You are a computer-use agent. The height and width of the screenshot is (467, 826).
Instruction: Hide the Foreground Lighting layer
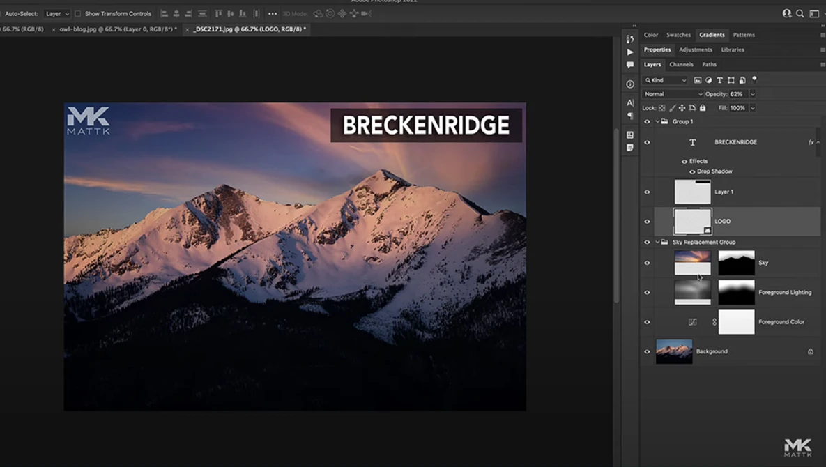tap(647, 292)
